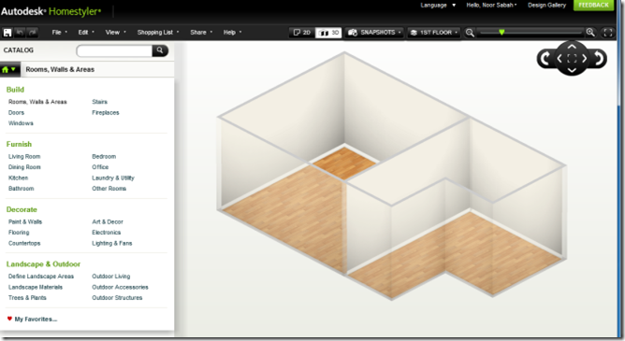Open the Dining Room furnish category
The image size is (625, 341).
(x=24, y=167)
